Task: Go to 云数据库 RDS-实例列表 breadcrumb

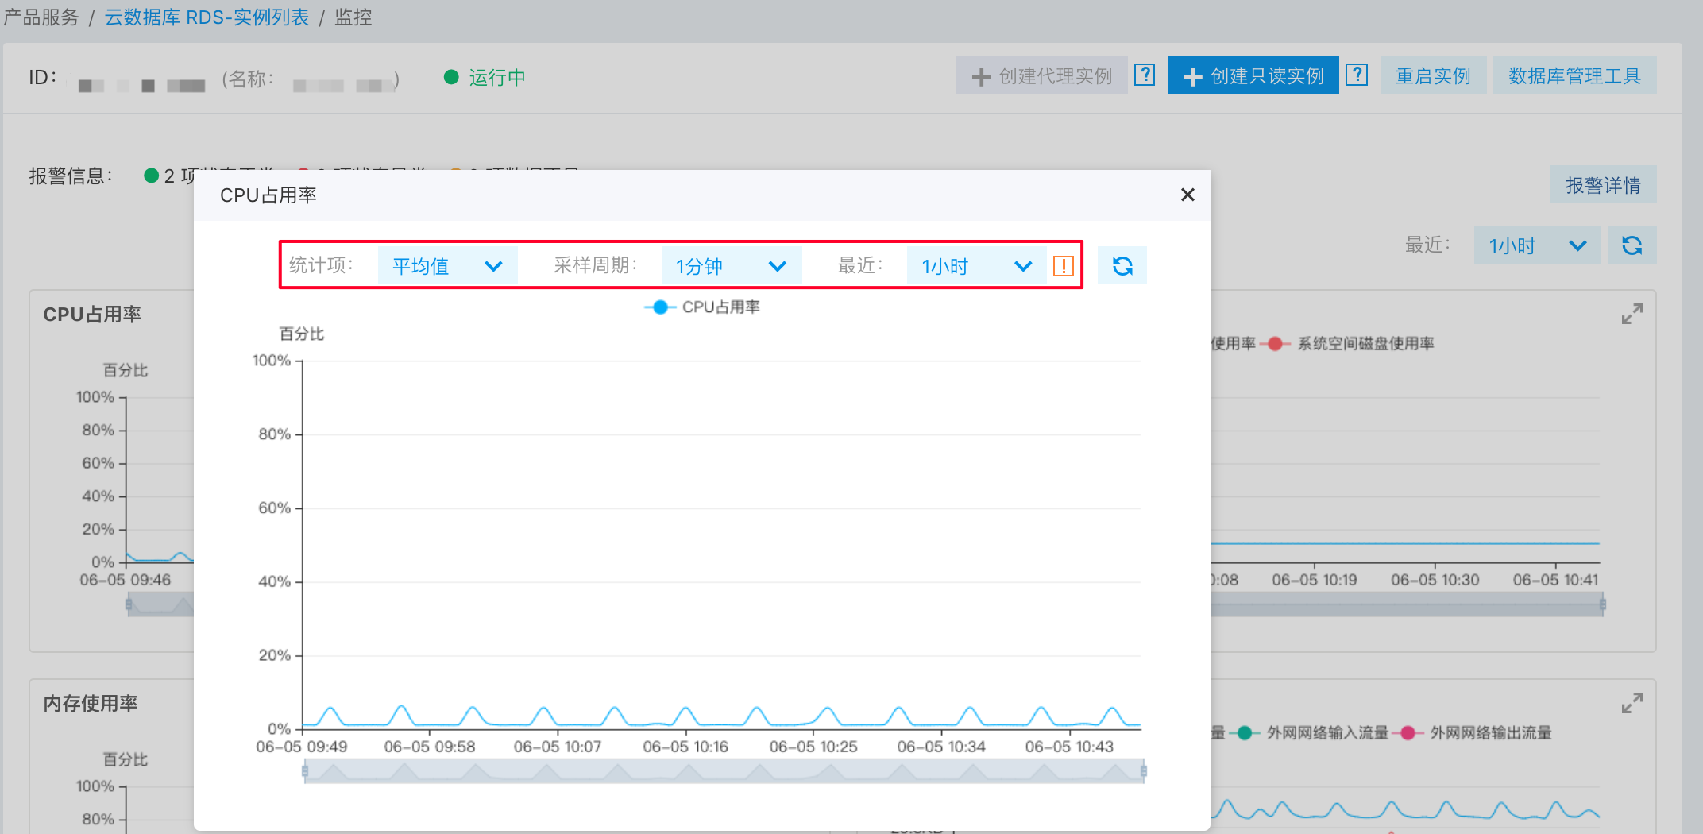Action: coord(207,17)
